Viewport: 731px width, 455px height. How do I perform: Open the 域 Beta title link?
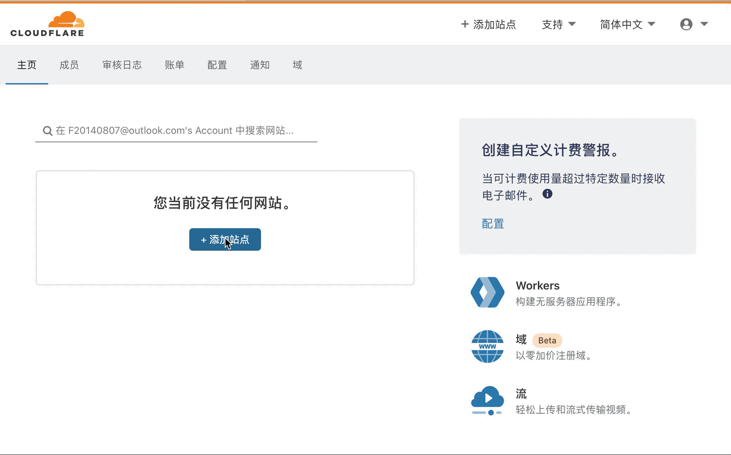pyautogui.click(x=521, y=339)
